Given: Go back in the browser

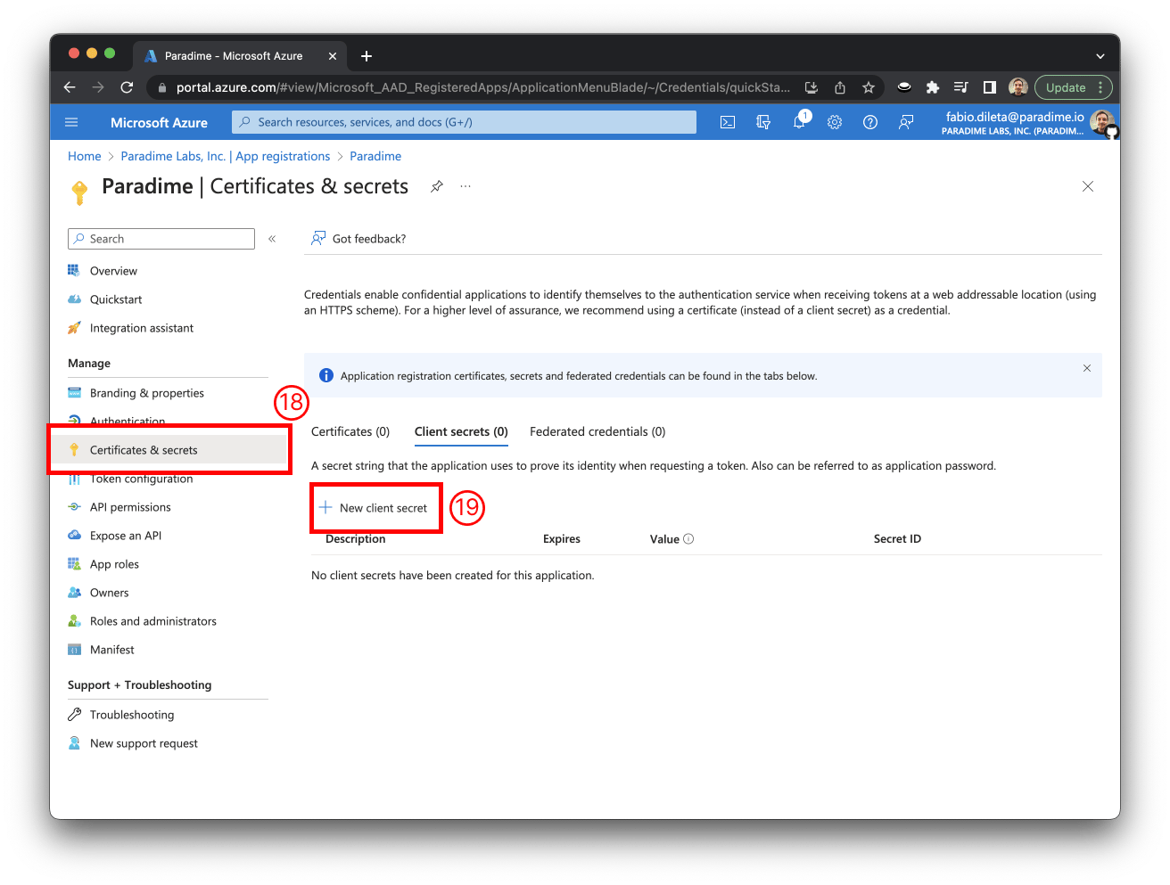Looking at the screenshot, I should (70, 87).
